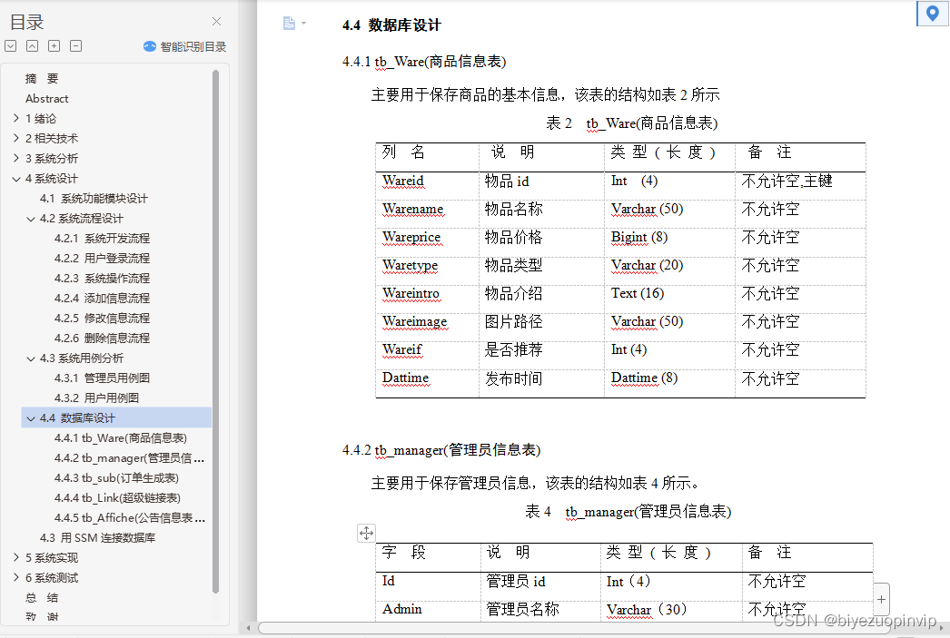The height and width of the screenshot is (638, 950).
Task: Click the collapse-all up-arrow icon under 目录
Action: [x=32, y=46]
